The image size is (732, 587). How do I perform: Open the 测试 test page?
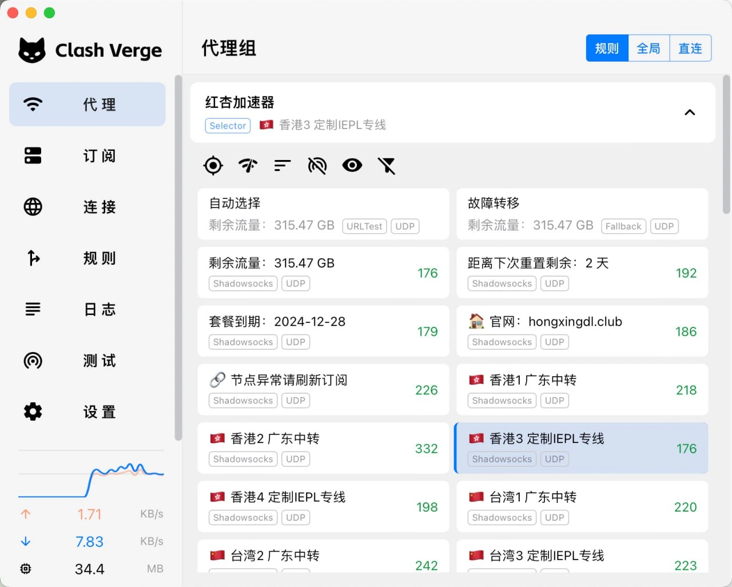[87, 361]
